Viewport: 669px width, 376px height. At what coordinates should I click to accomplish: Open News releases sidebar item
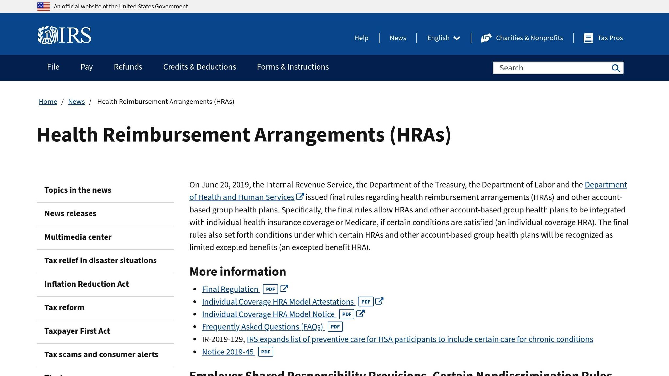tap(105, 214)
